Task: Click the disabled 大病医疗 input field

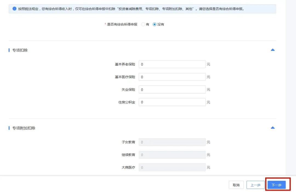Action: point(172,167)
